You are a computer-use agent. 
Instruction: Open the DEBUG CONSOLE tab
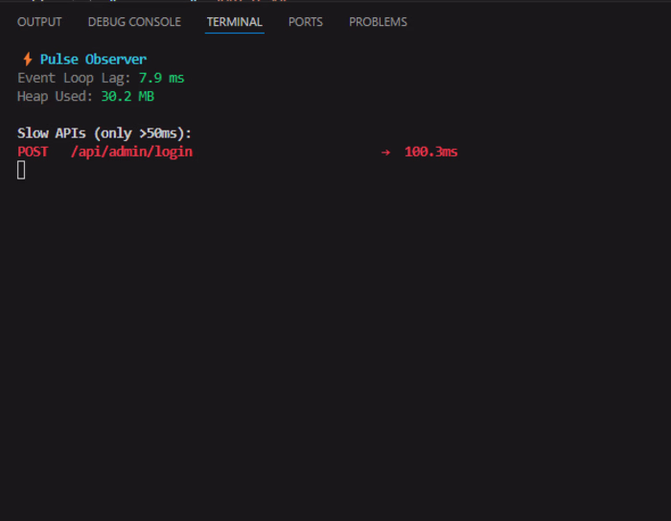[134, 22]
